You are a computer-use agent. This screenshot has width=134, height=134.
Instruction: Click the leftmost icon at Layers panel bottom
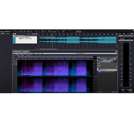113,92
